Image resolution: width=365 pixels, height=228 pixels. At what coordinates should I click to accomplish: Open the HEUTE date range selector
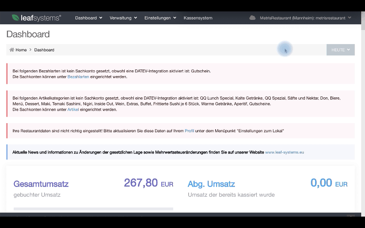coord(340,49)
